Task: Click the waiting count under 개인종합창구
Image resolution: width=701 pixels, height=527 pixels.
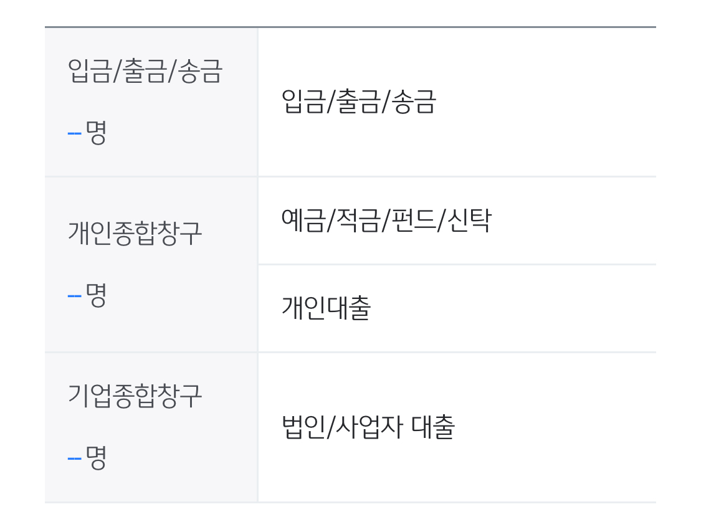Action: 87,295
